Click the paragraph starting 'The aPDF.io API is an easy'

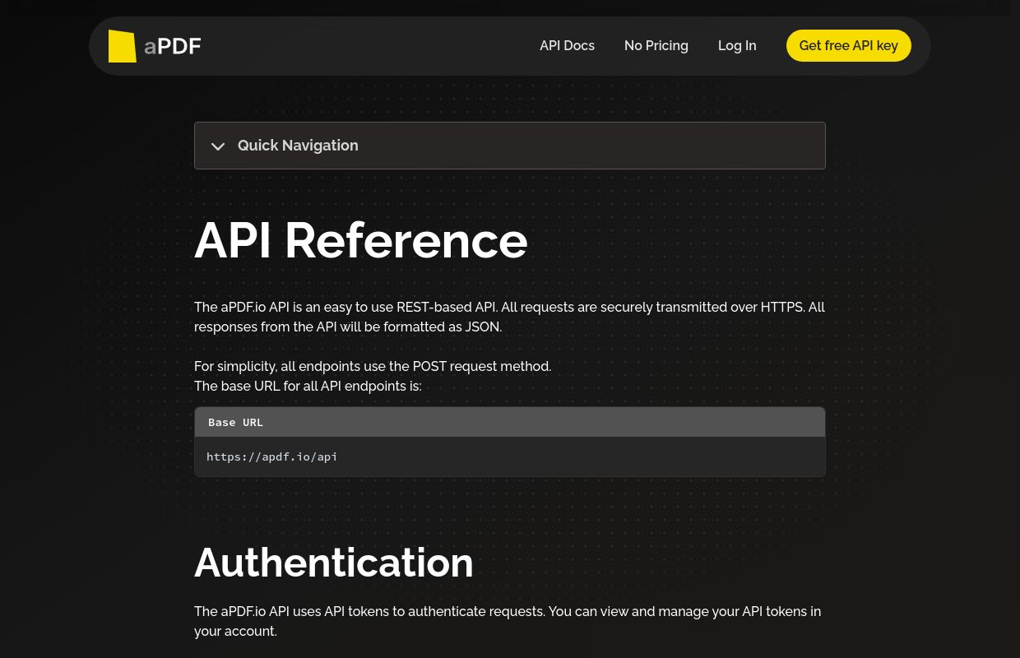(510, 317)
